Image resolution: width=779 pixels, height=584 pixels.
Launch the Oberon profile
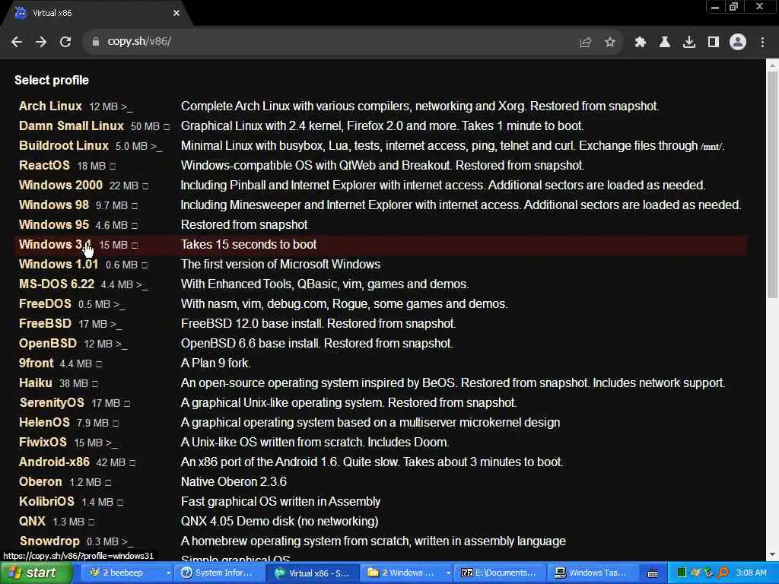tap(41, 482)
